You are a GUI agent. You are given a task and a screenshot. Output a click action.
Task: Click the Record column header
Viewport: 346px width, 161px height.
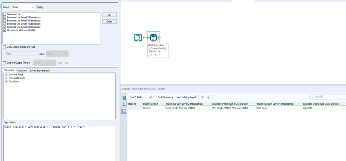(135, 104)
